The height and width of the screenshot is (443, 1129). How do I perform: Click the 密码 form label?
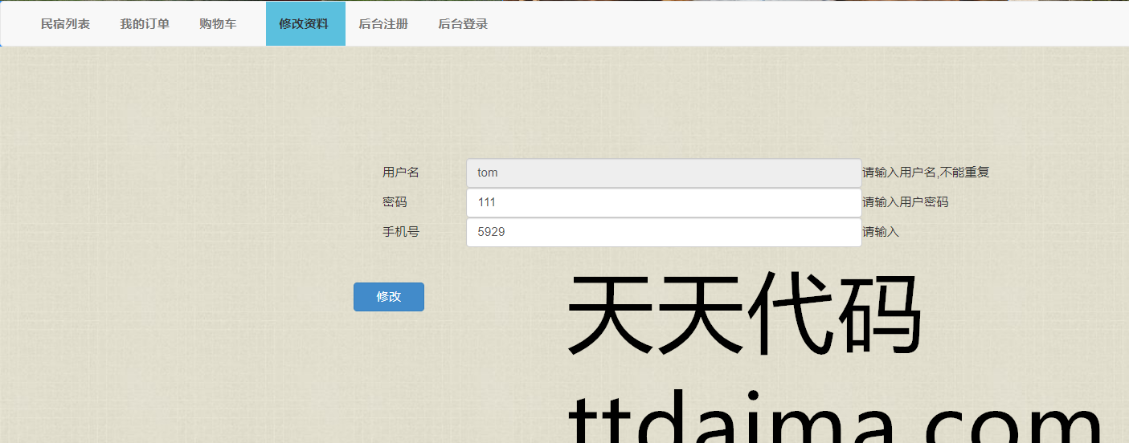point(395,202)
